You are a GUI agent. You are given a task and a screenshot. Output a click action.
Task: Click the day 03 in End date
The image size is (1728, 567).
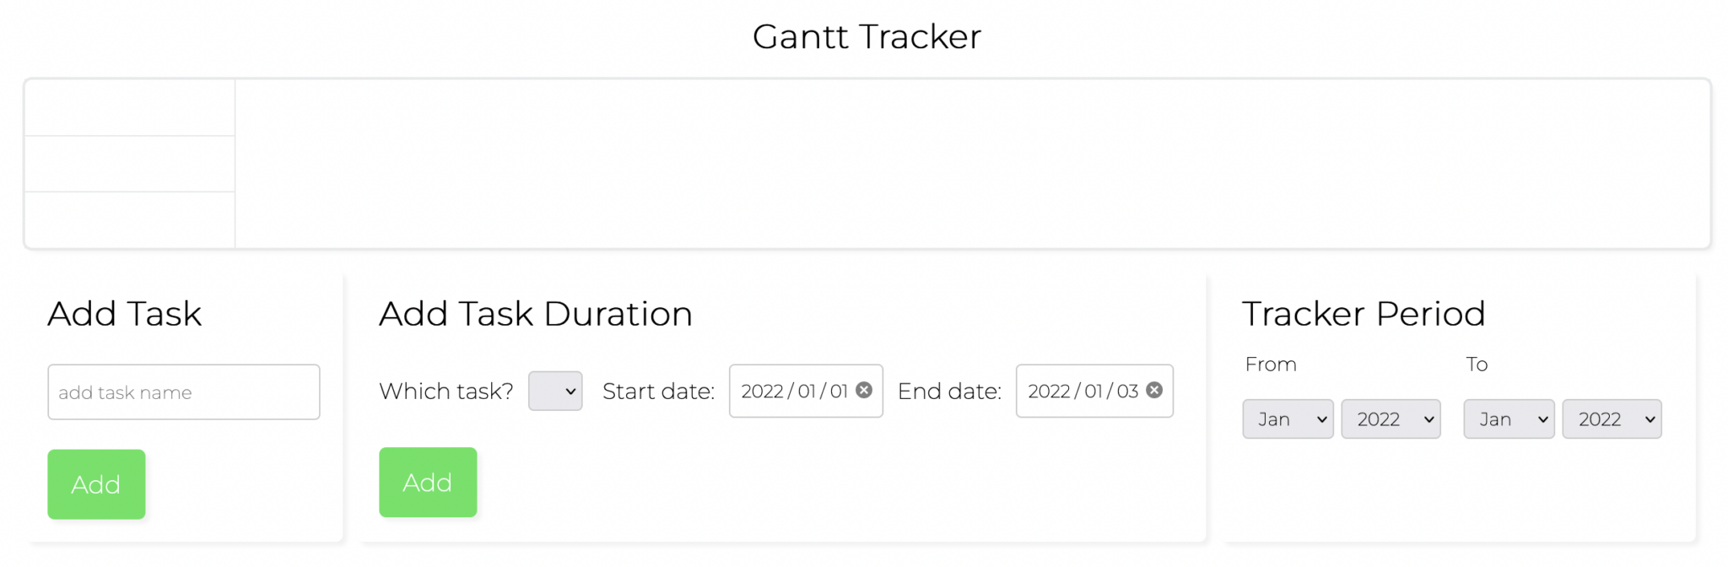[x=1127, y=391]
